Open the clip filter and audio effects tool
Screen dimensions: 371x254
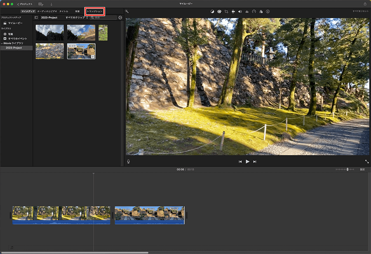click(x=261, y=12)
